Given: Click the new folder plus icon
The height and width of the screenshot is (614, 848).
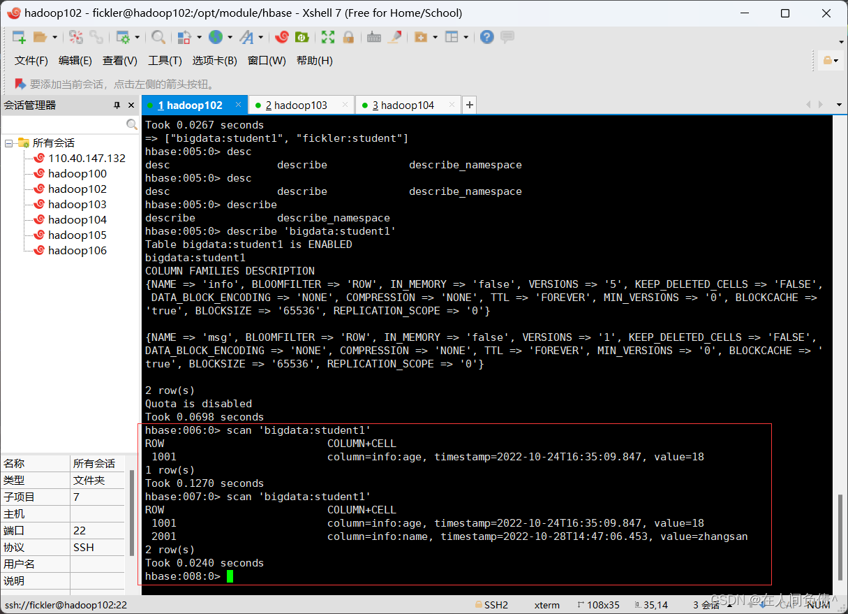Looking at the screenshot, I should (421, 37).
